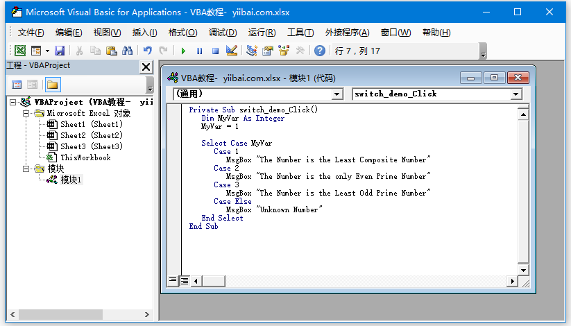Open the Project Explorer toolbar icon

251,51
